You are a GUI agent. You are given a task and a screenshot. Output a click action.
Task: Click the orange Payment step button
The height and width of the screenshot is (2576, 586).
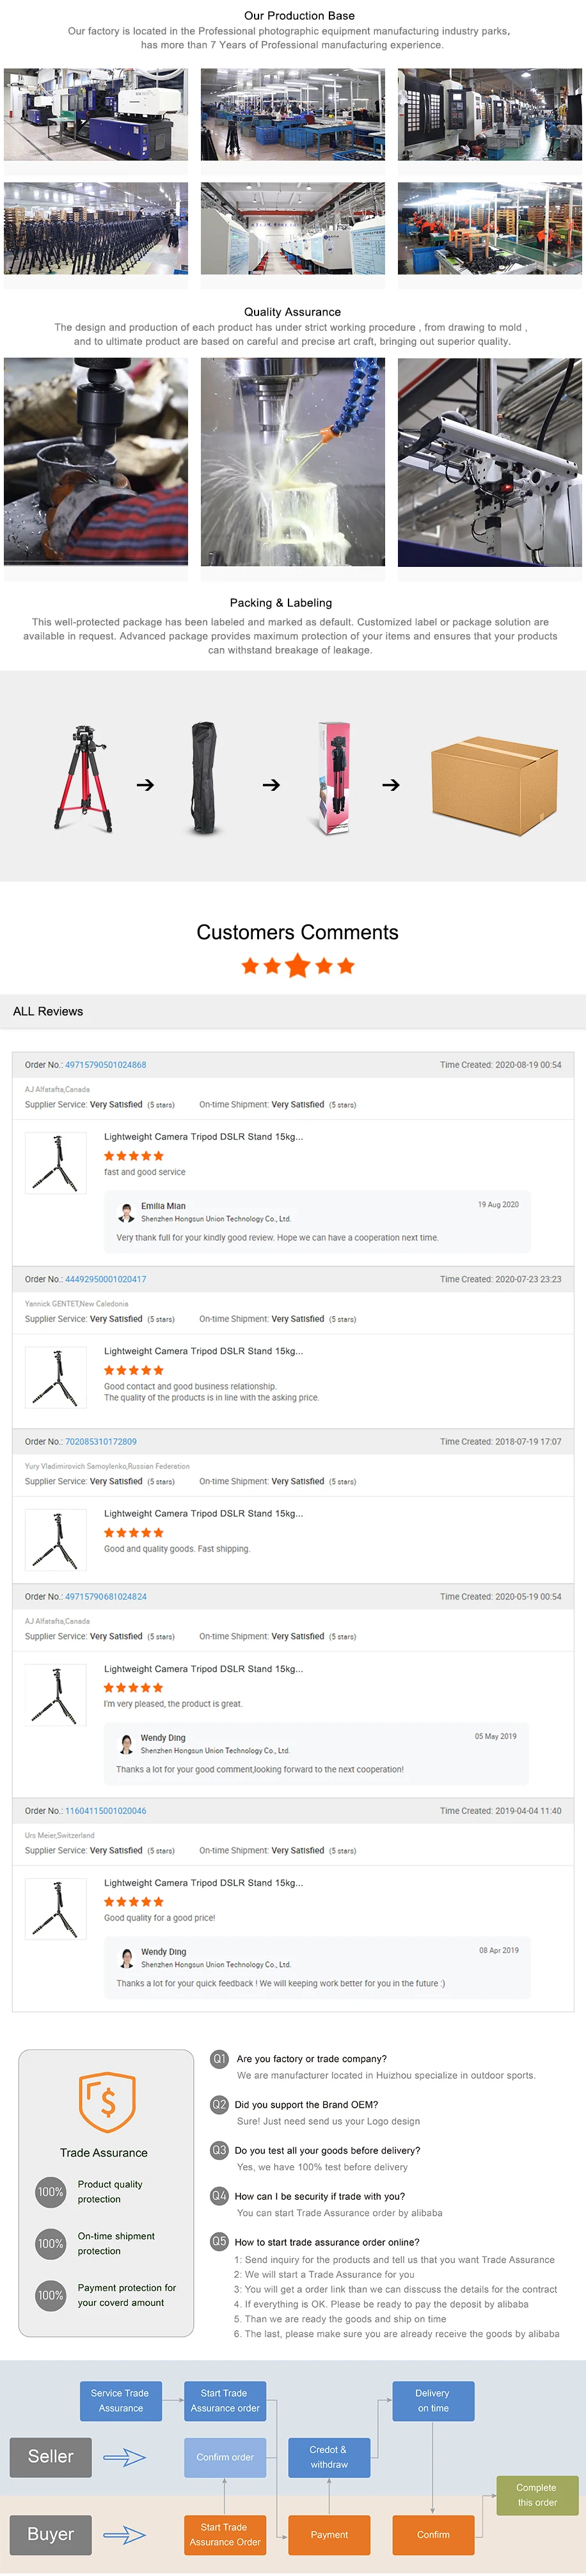(329, 2535)
